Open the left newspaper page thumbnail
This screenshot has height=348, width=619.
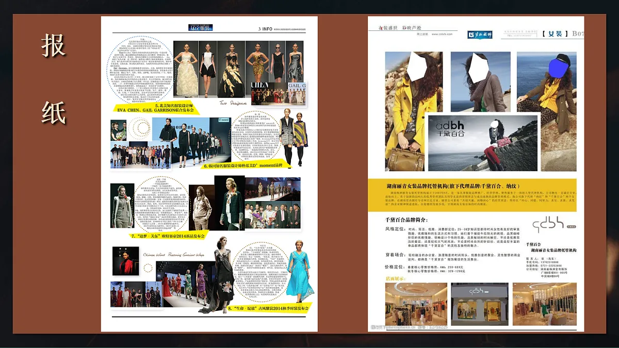[x=209, y=174]
